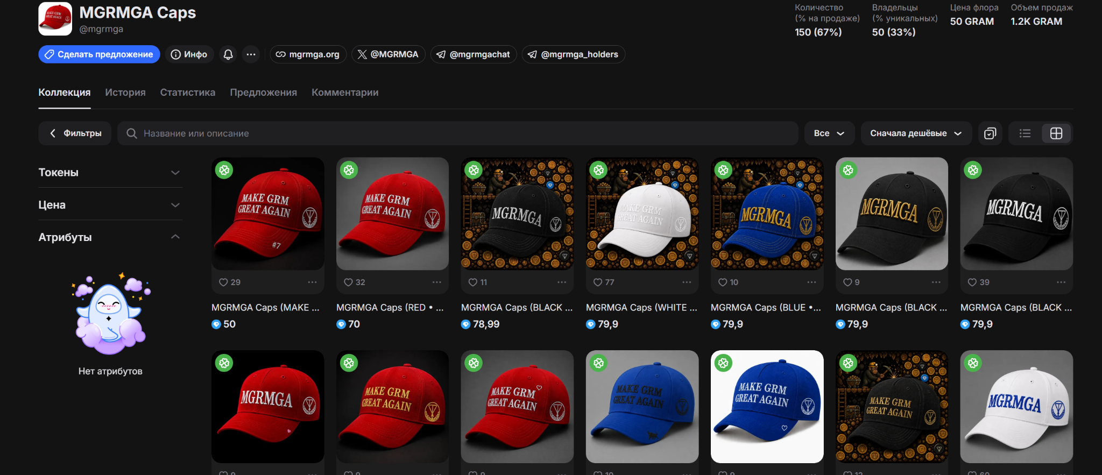Viewport: 1102px width, 475px height.
Task: Expand the Цена filter section
Action: [110, 205]
